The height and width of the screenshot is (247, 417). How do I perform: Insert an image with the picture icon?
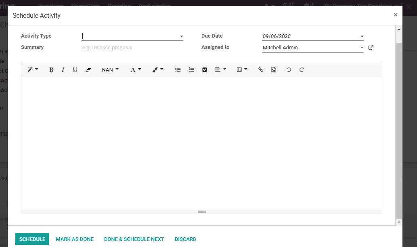(x=273, y=70)
